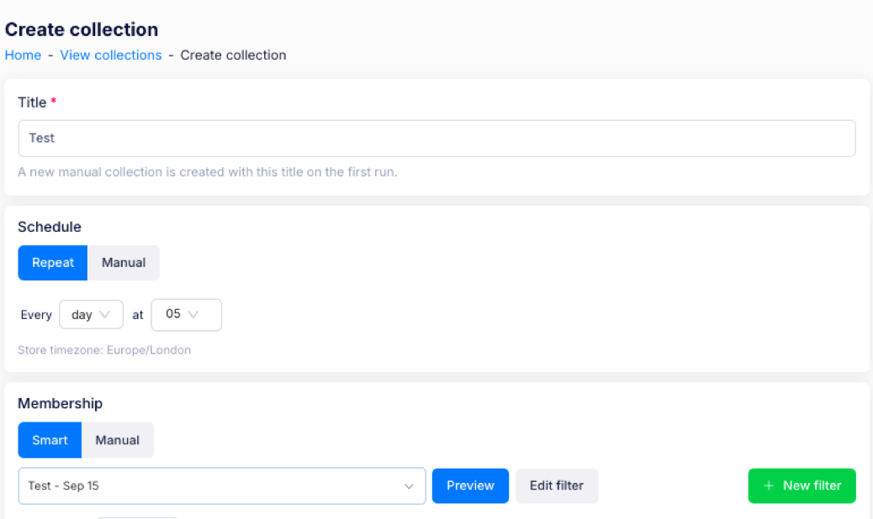873x519 pixels.
Task: Expand the Test - Sep 15 filter dropdown
Action: click(222, 485)
